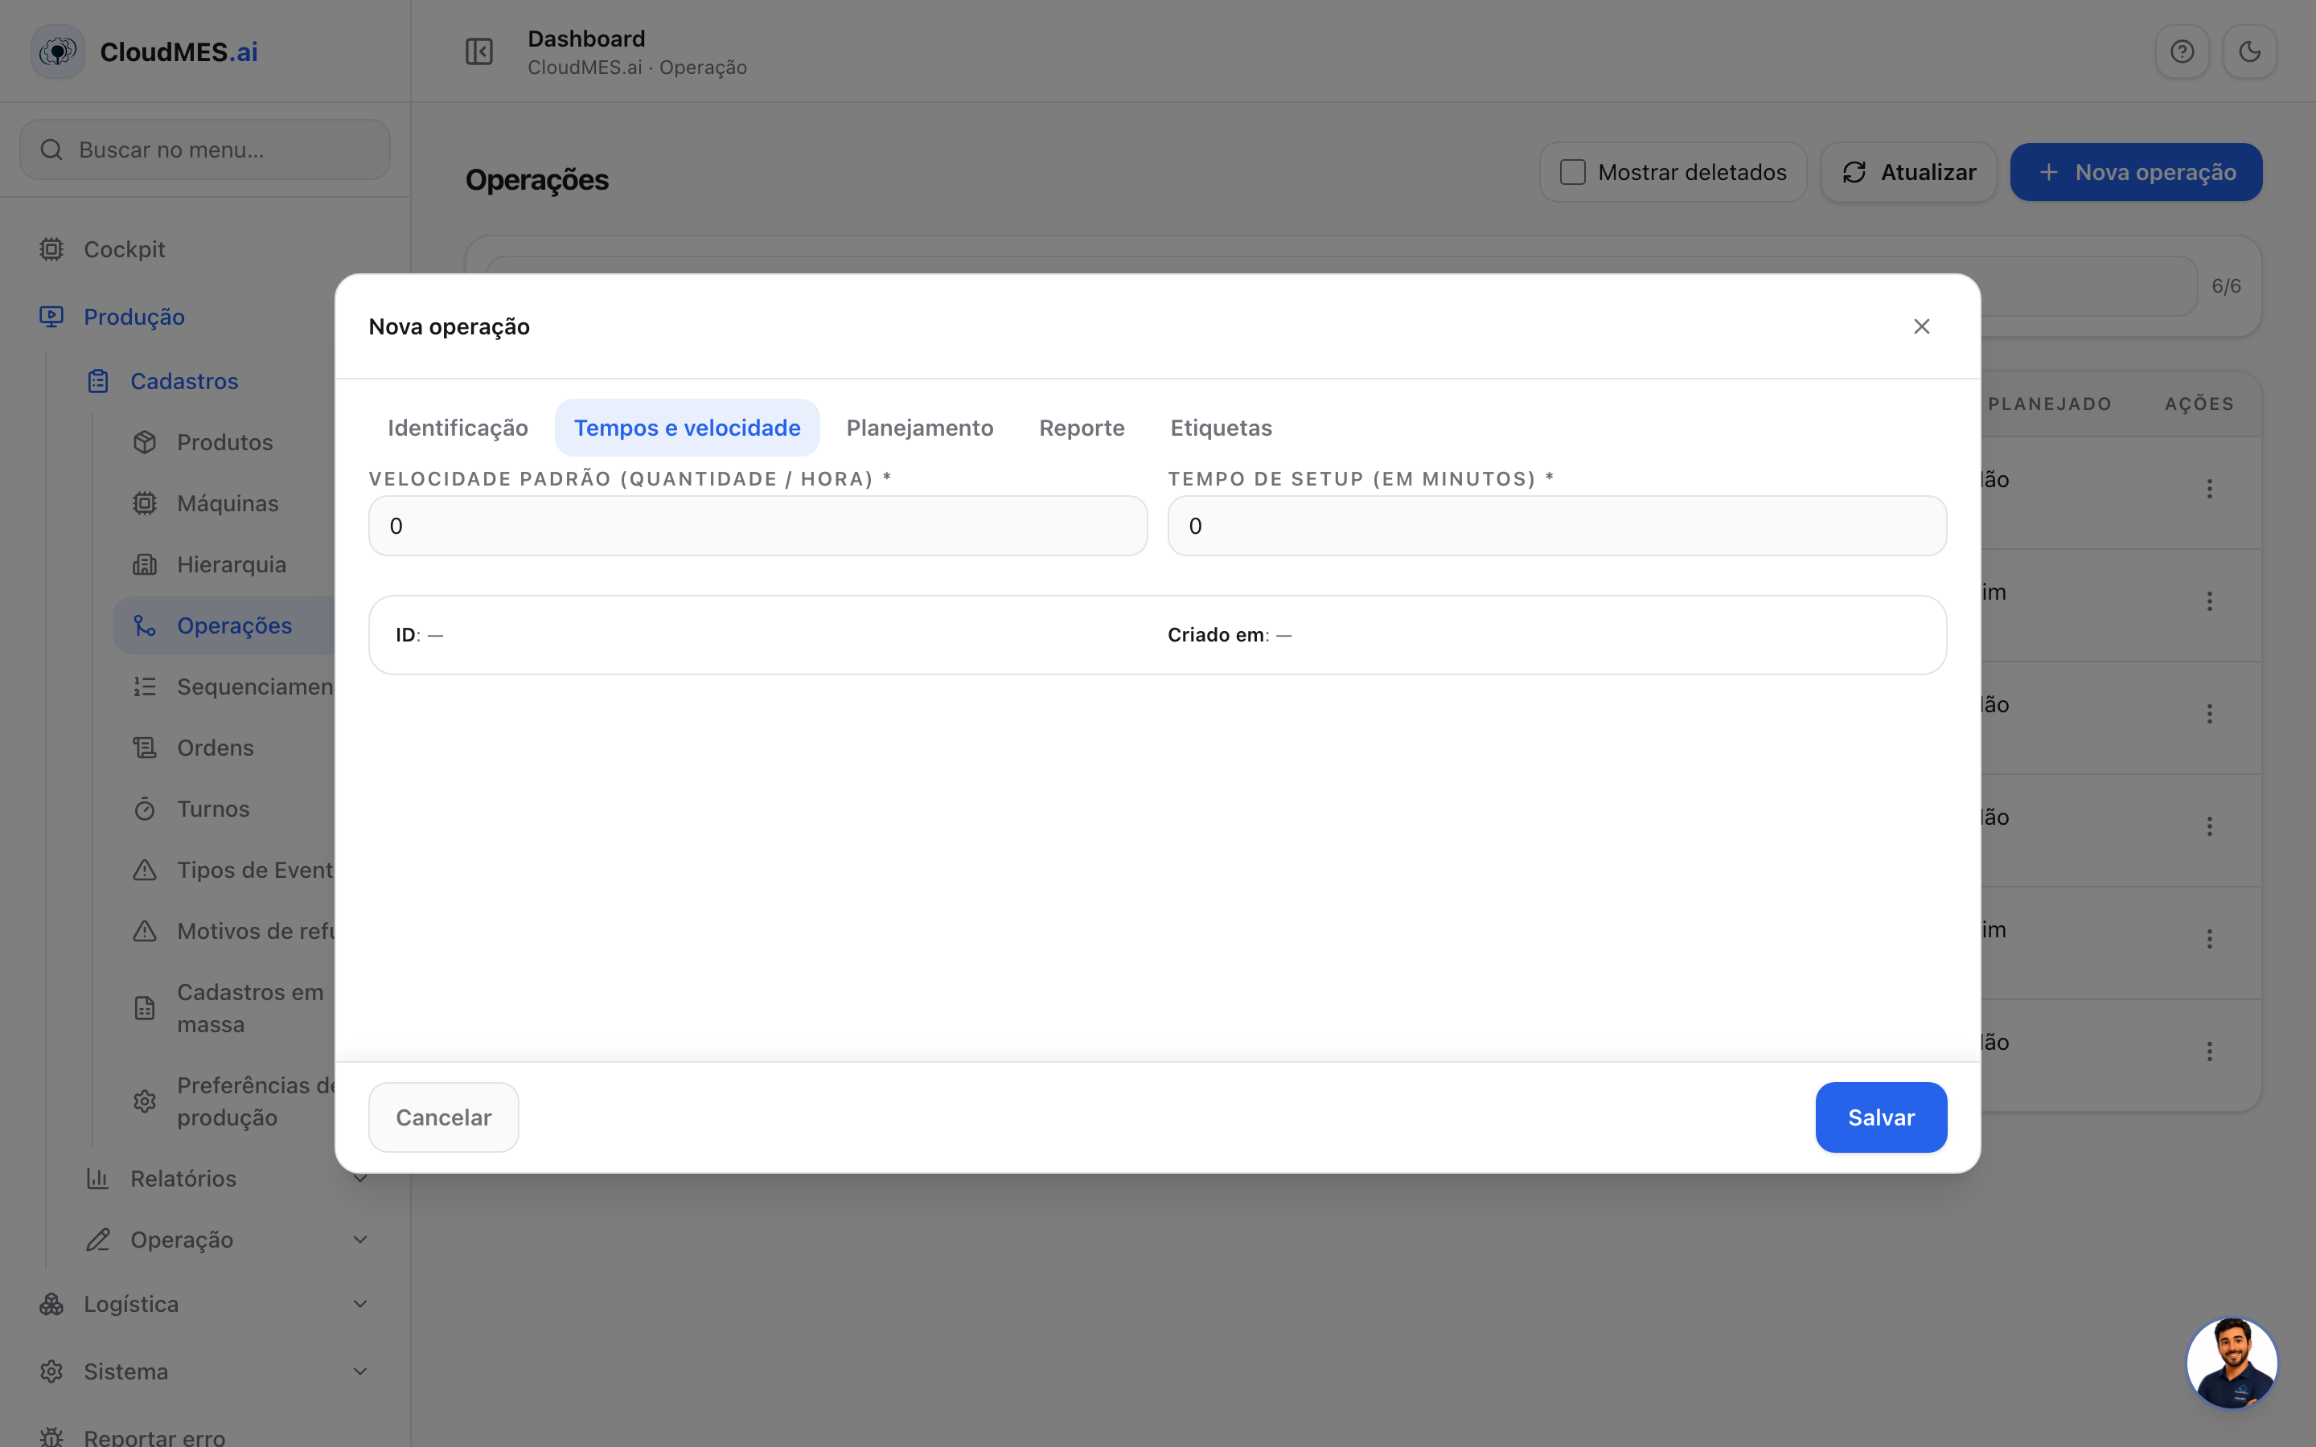The image size is (2316, 1447).
Task: Select the Ordens scroll icon
Action: [145, 748]
